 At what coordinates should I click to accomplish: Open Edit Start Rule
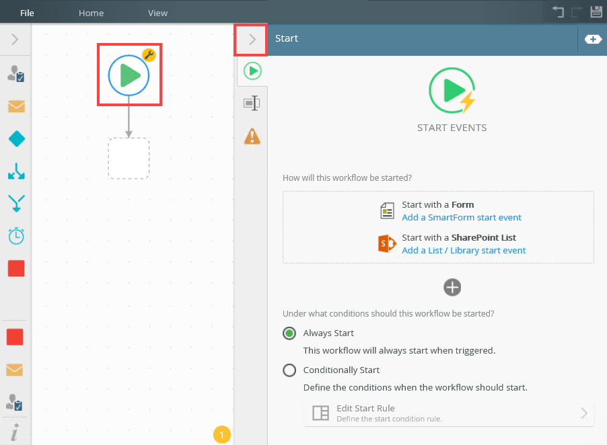click(449, 413)
